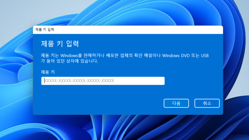This screenshot has width=249, height=140.
Task: Click the 취소 (Cancel) button
Action: tap(207, 103)
